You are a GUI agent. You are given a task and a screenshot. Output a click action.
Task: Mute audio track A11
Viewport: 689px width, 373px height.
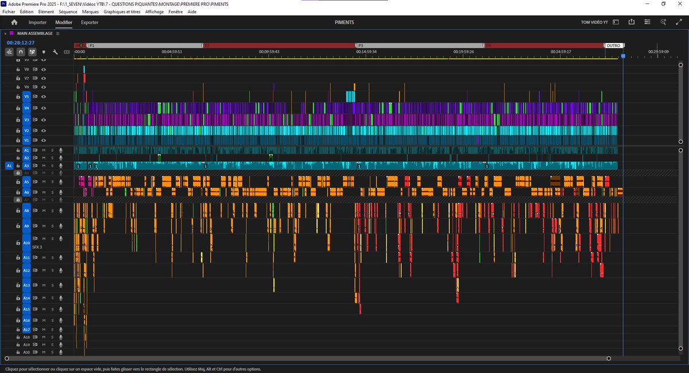[44, 258]
